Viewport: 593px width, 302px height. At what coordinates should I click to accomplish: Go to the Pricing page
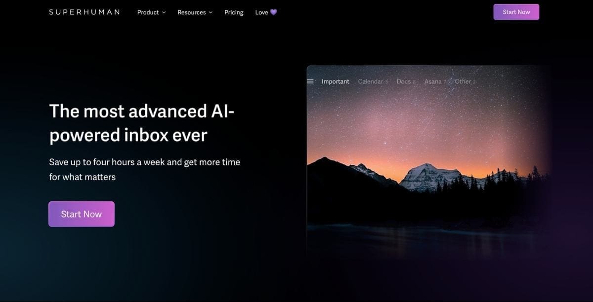[x=234, y=12]
